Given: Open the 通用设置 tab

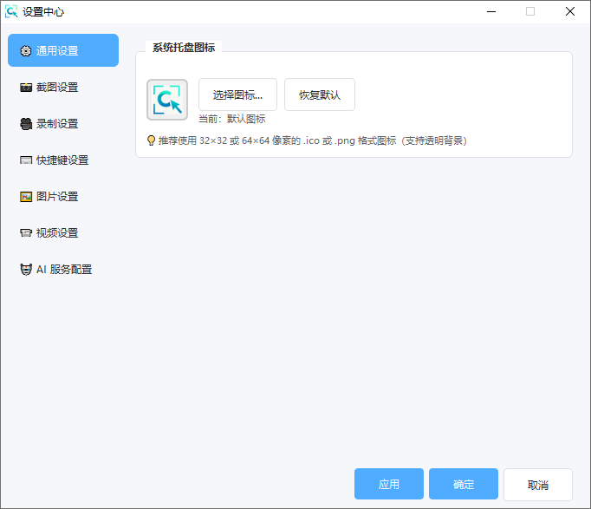Looking at the screenshot, I should 63,50.
